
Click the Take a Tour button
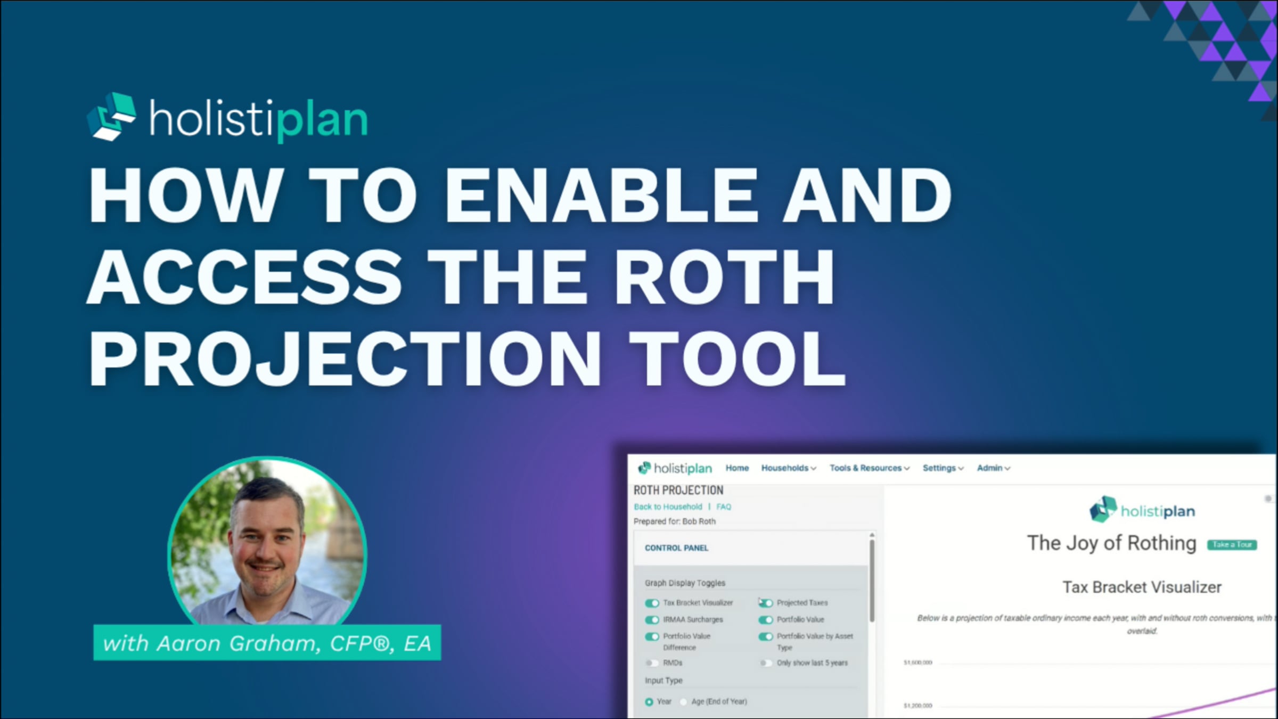1232,544
